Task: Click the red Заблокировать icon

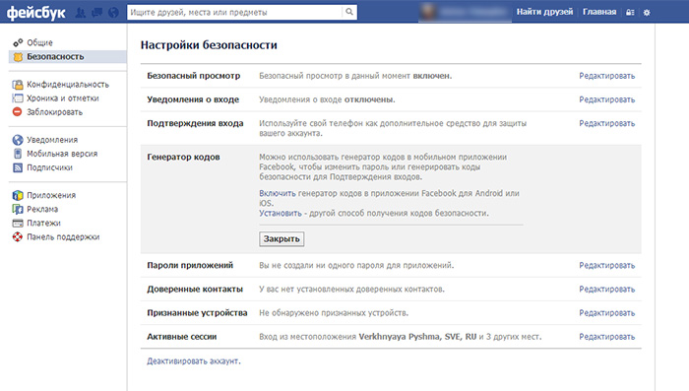Action: click(17, 111)
